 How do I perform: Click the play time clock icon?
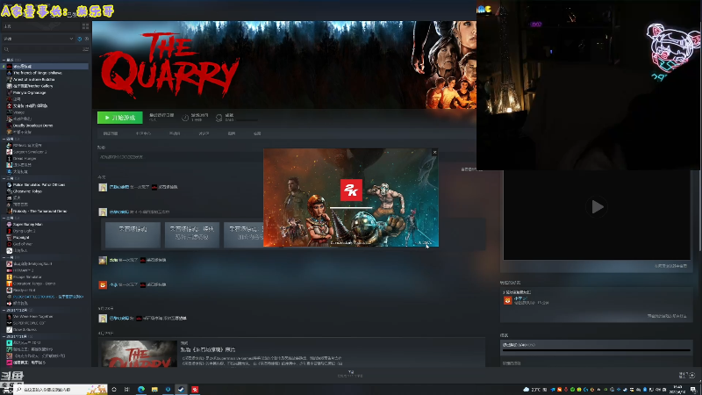[185, 118]
